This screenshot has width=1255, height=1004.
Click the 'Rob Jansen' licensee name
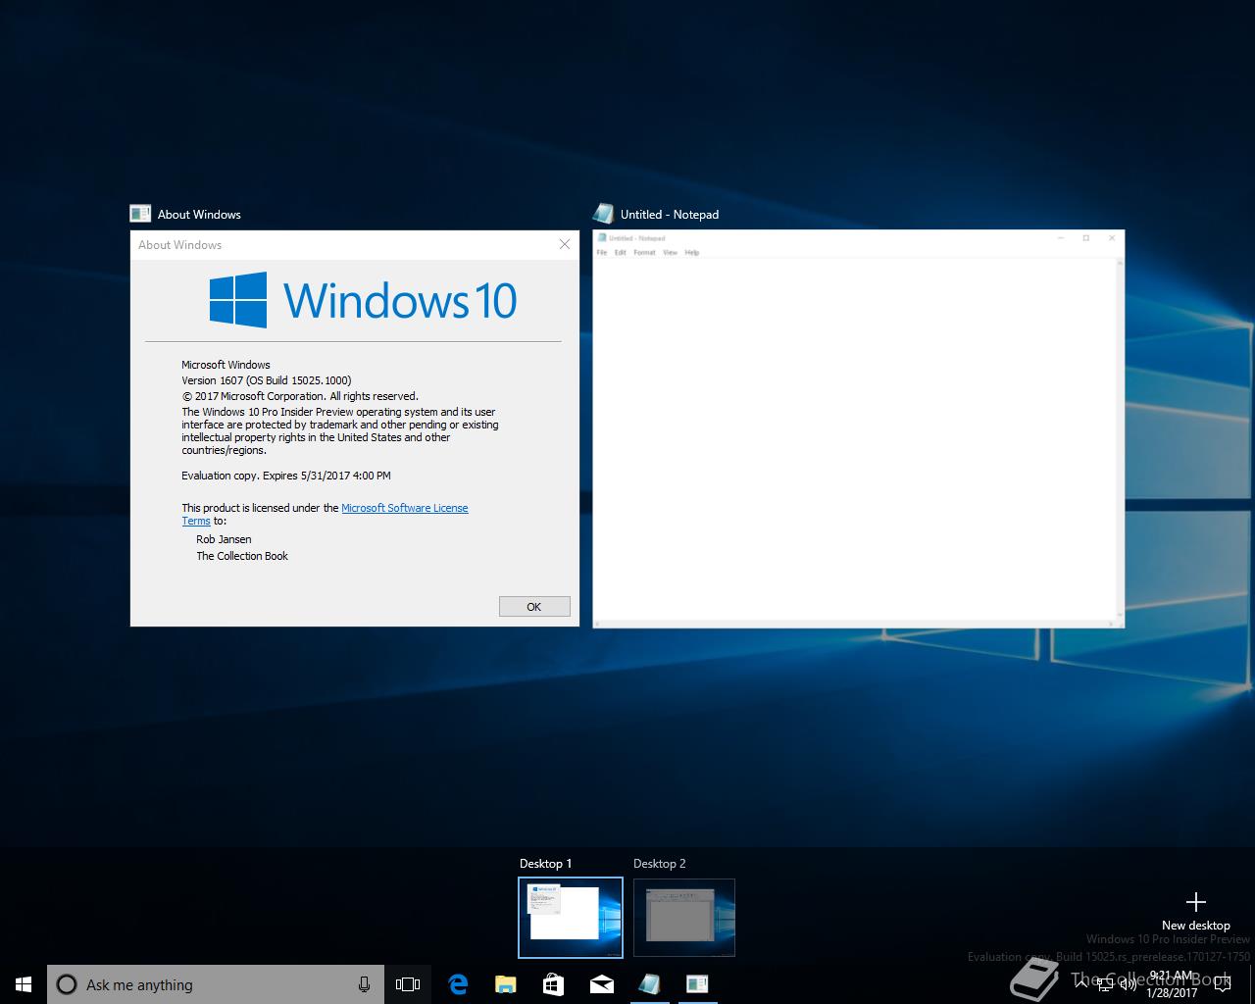[x=224, y=539]
